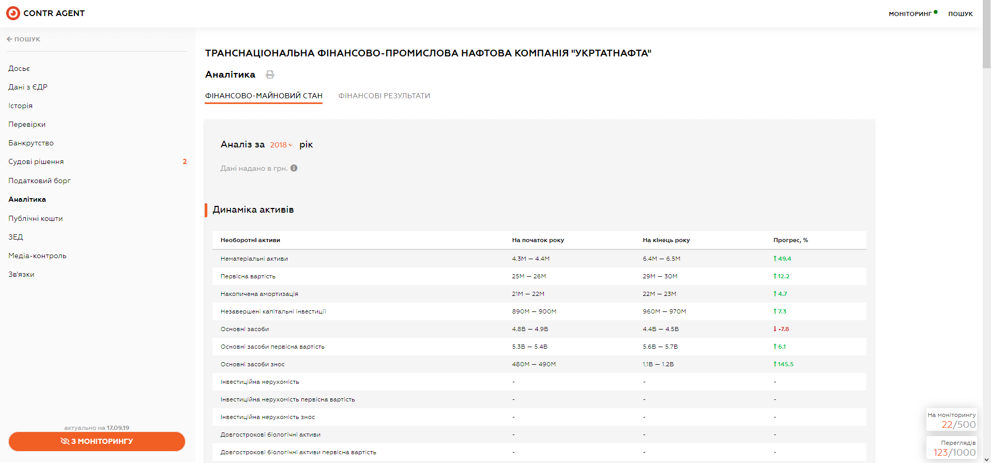This screenshot has height=463, width=991.
Task: Click the Судові рішення count badge 2
Action: coord(185,161)
